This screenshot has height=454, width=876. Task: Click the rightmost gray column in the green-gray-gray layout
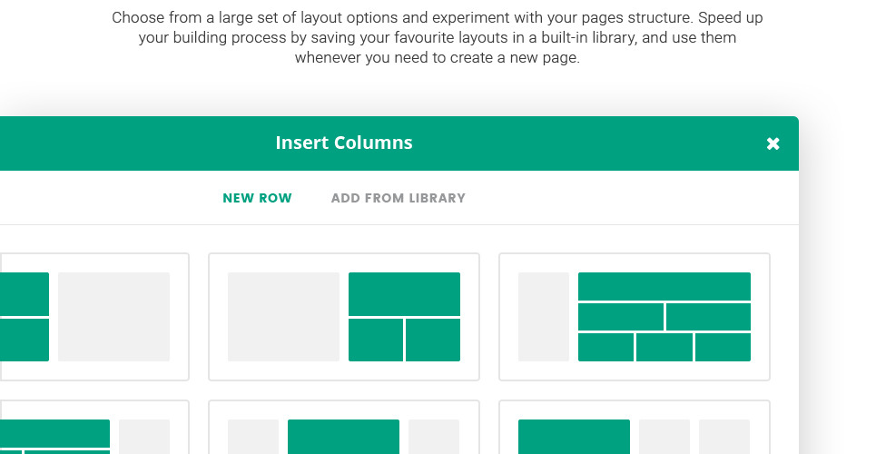724,436
